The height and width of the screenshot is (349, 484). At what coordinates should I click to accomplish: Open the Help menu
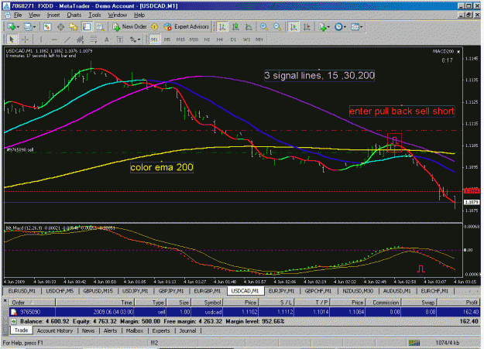click(139, 15)
